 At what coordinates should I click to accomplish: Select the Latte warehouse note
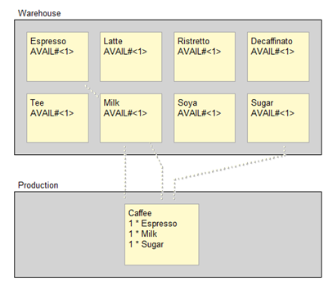click(x=131, y=57)
